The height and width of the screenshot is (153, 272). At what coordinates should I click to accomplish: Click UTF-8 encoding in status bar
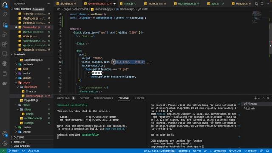click(197, 151)
